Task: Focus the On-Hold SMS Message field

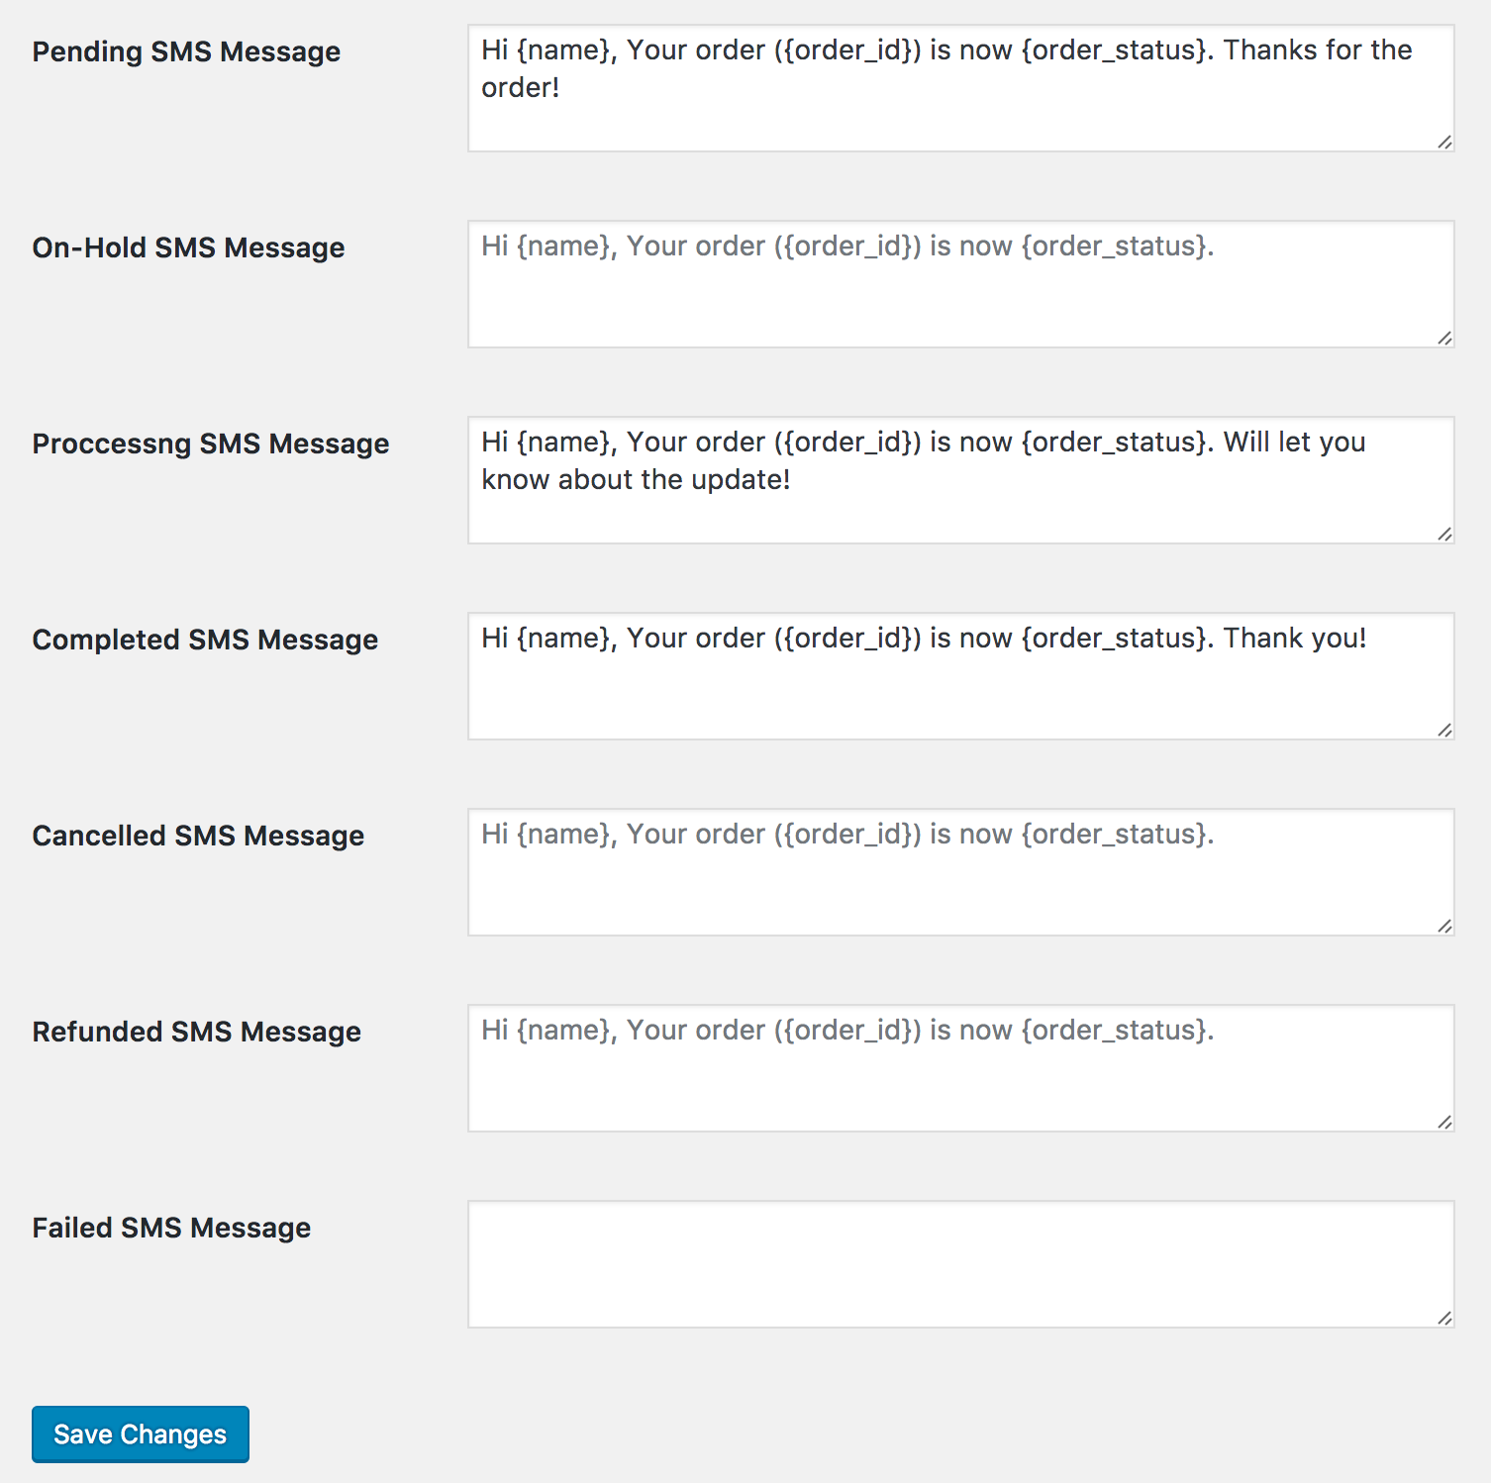Action: click(960, 285)
